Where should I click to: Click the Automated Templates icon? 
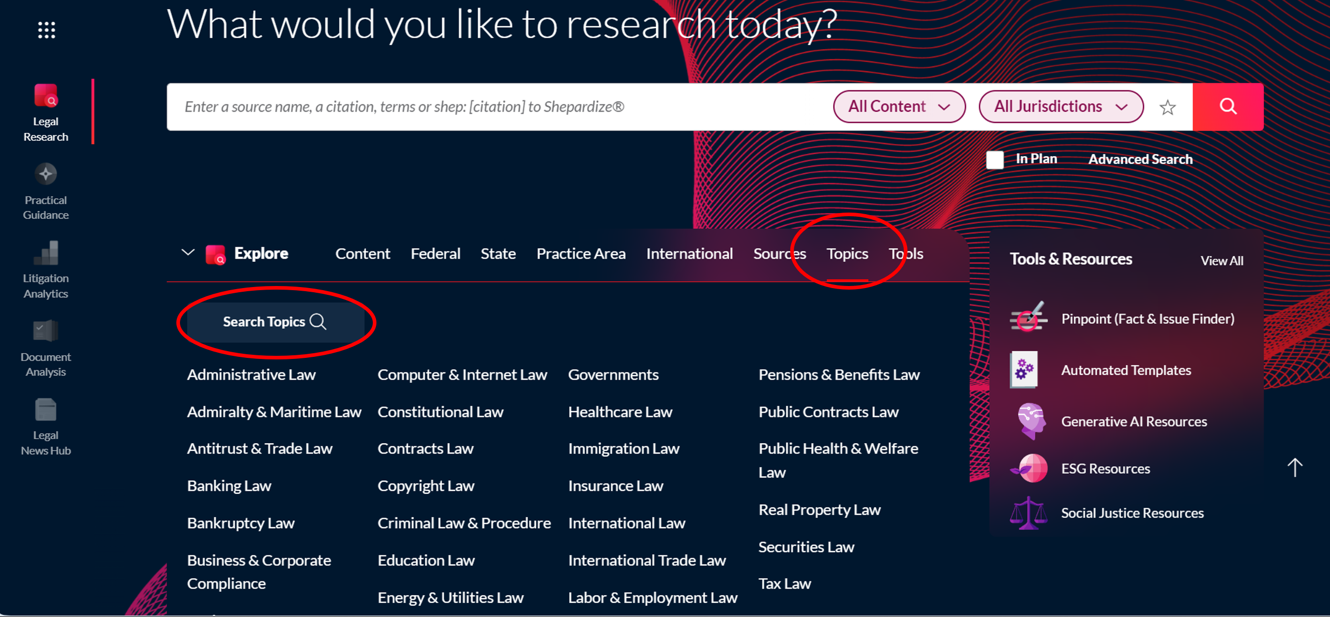pos(1024,369)
